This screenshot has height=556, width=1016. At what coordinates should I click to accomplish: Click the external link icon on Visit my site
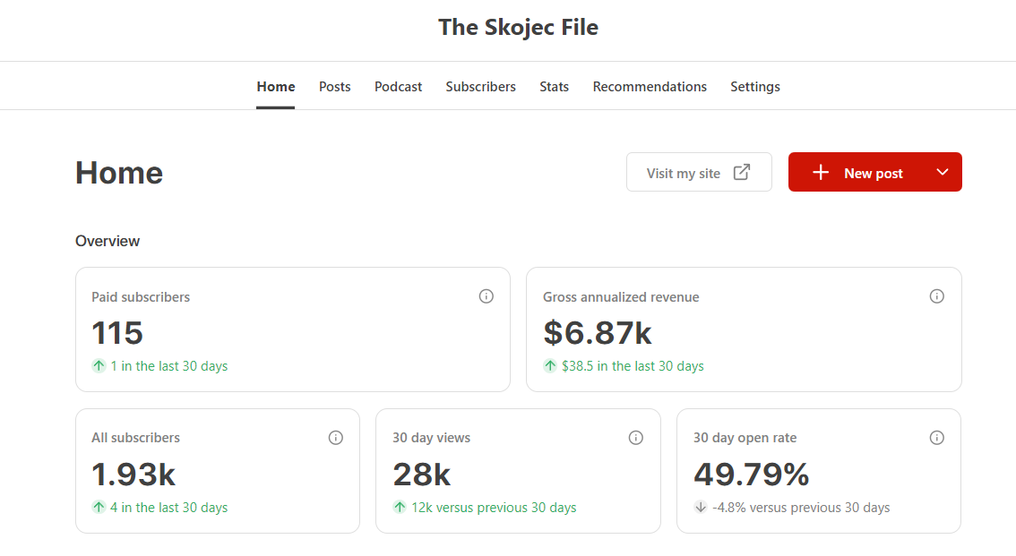(x=742, y=172)
